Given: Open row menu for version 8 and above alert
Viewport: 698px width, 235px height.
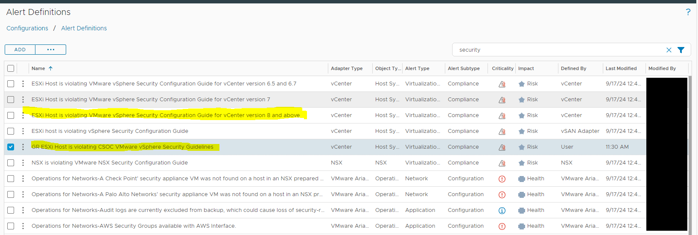Looking at the screenshot, I should click(x=23, y=115).
